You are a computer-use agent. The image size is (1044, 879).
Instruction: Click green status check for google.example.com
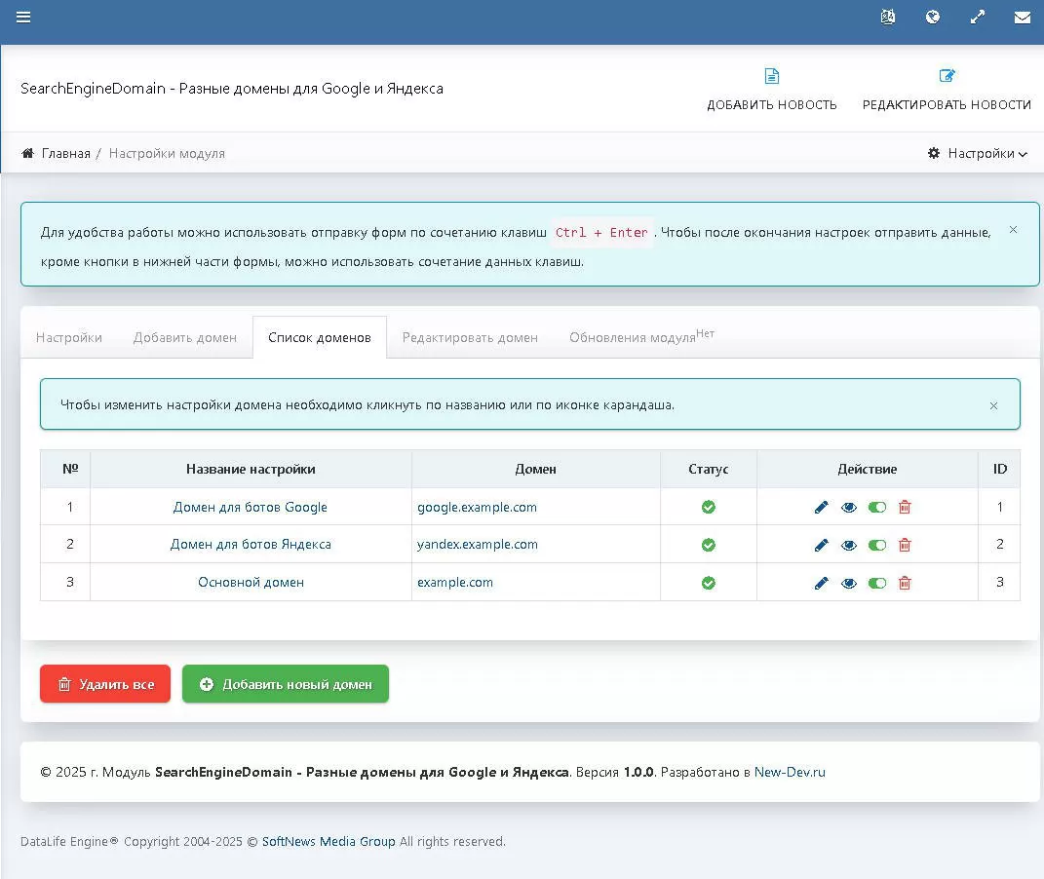click(x=709, y=507)
